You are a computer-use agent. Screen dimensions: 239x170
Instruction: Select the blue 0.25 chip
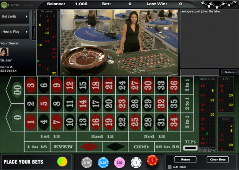103,162
